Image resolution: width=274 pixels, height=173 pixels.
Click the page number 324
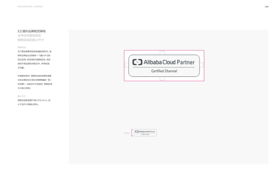[x=266, y=6]
